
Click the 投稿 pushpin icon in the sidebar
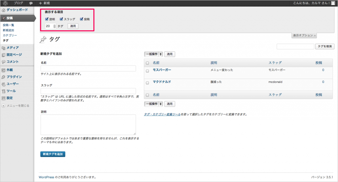pyautogui.click(x=3, y=18)
